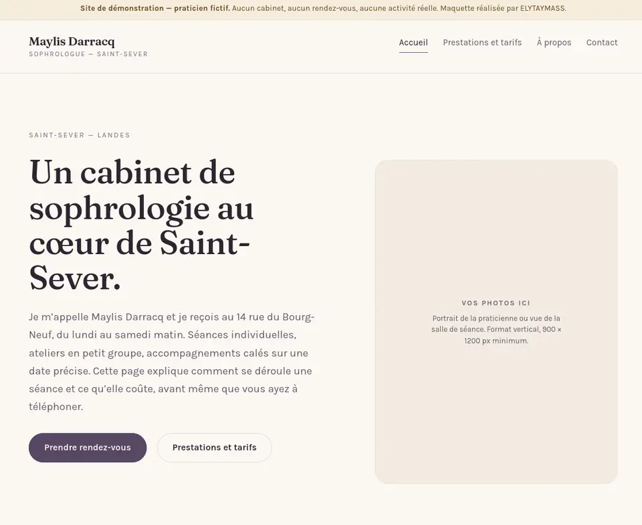Image resolution: width=642 pixels, height=525 pixels.
Task: Click the outlined Prestations et tarifs button
Action: 215,447
